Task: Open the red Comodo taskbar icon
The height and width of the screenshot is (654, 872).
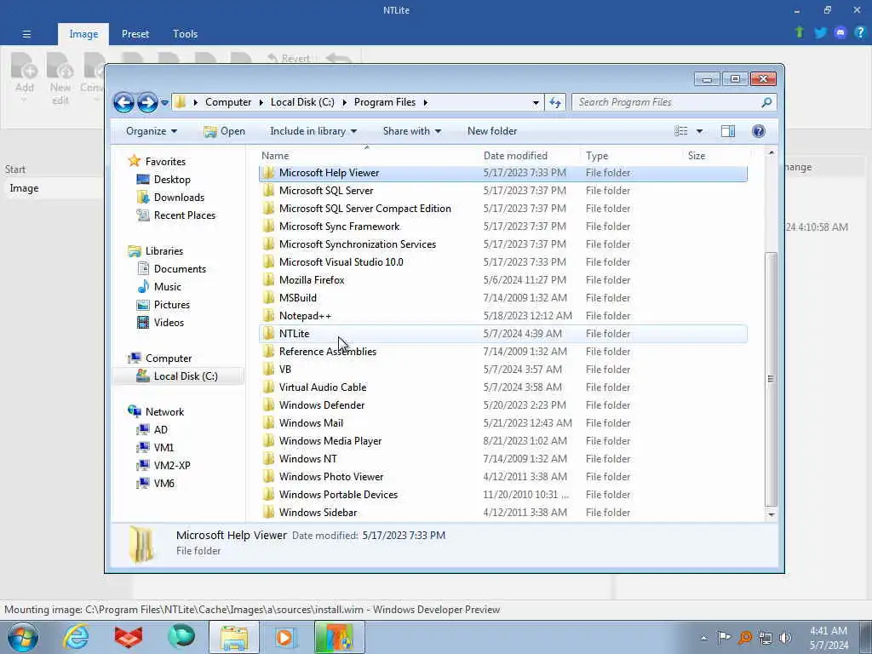Action: tap(129, 637)
